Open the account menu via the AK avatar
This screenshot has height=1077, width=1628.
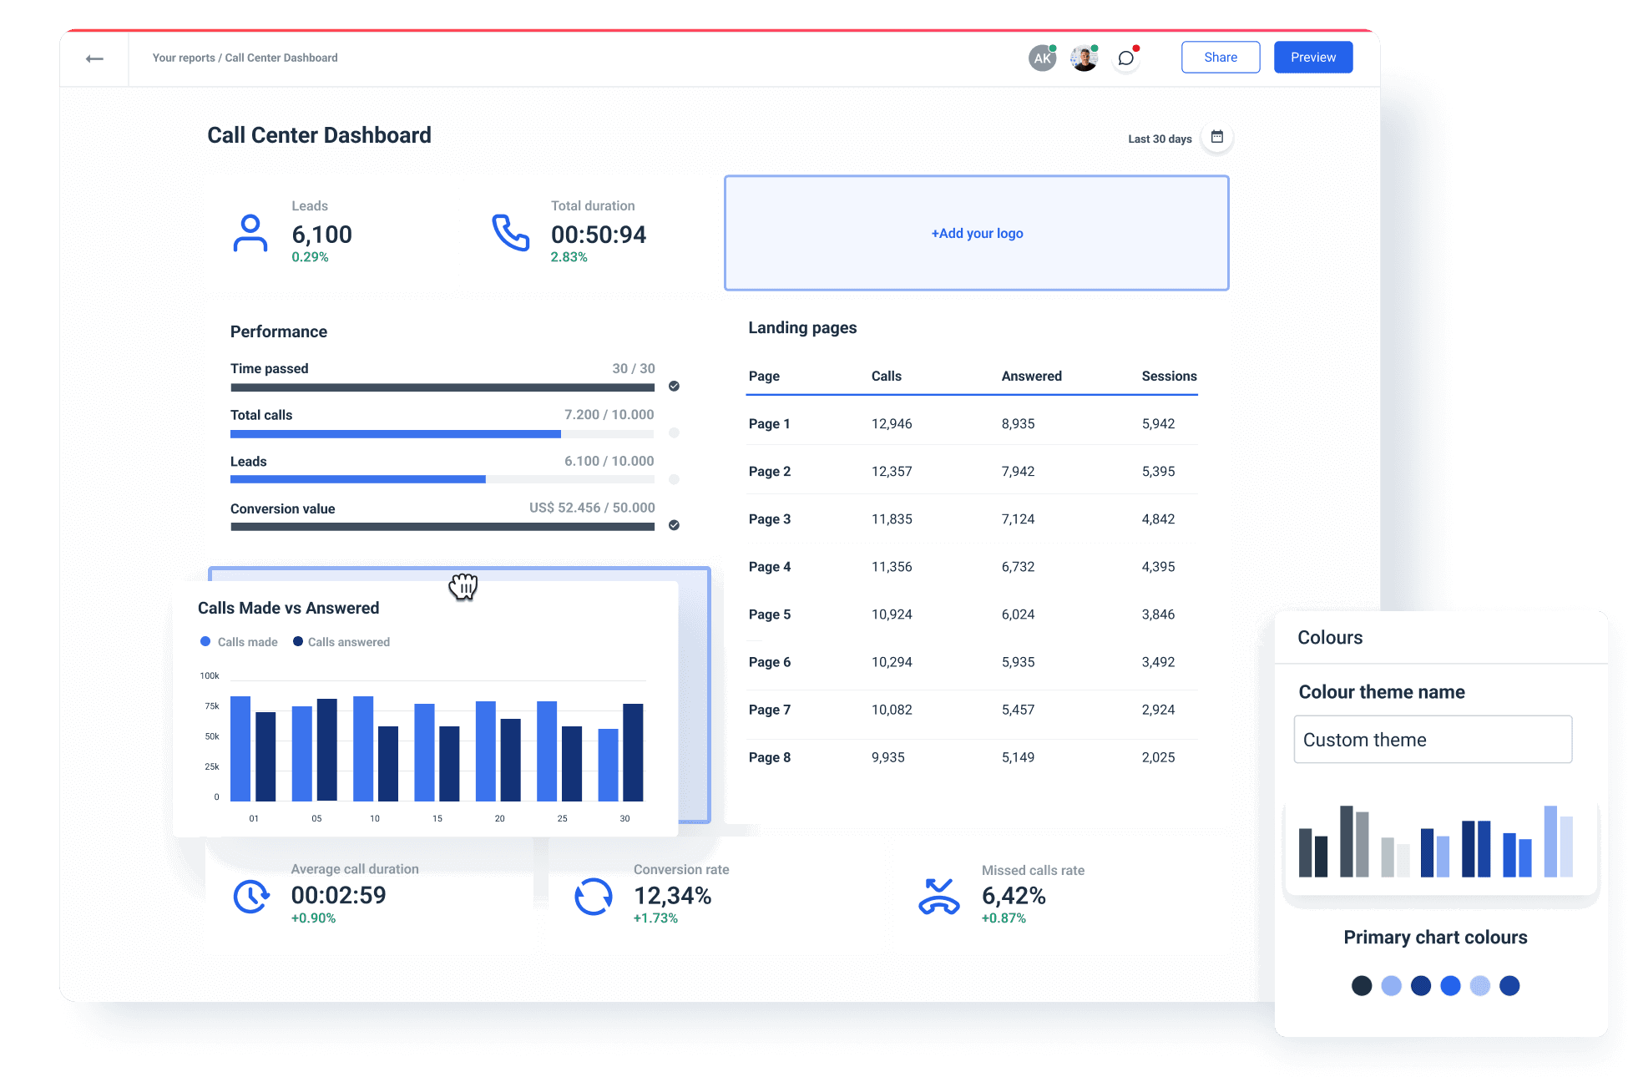(1041, 57)
